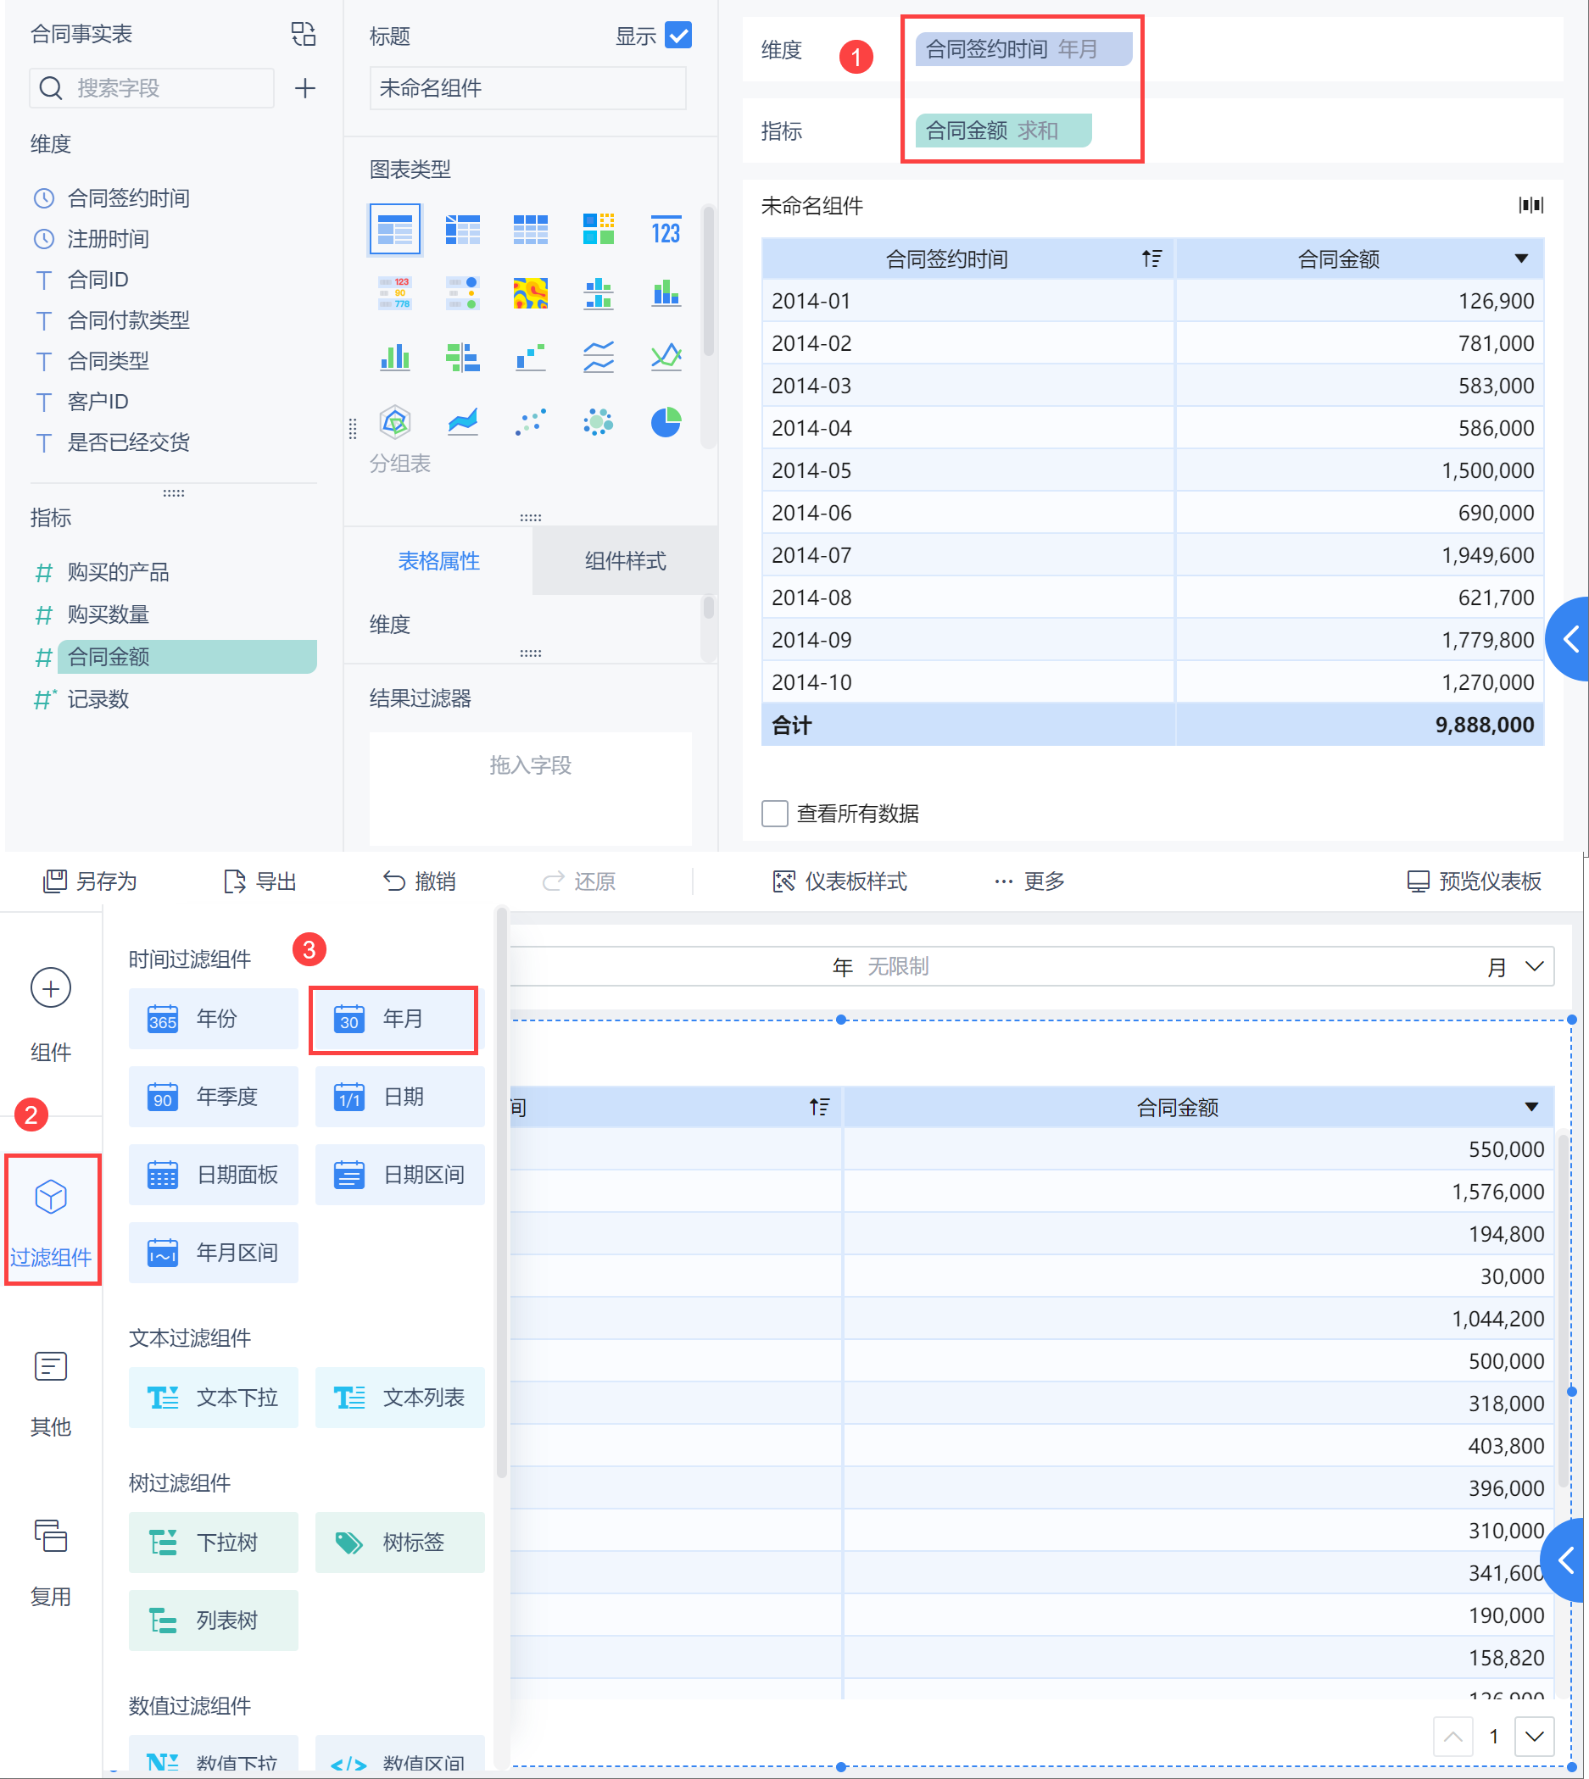The image size is (1589, 1779).
Task: Click the plus icon to add a field
Action: (x=304, y=88)
